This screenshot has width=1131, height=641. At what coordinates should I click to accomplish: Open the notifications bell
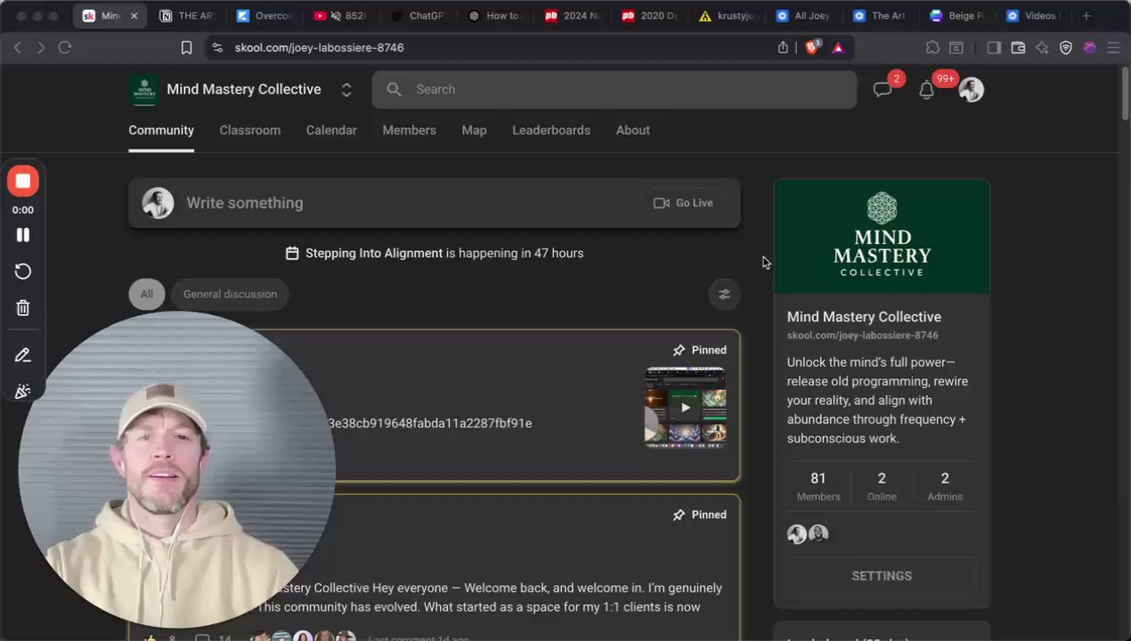926,90
